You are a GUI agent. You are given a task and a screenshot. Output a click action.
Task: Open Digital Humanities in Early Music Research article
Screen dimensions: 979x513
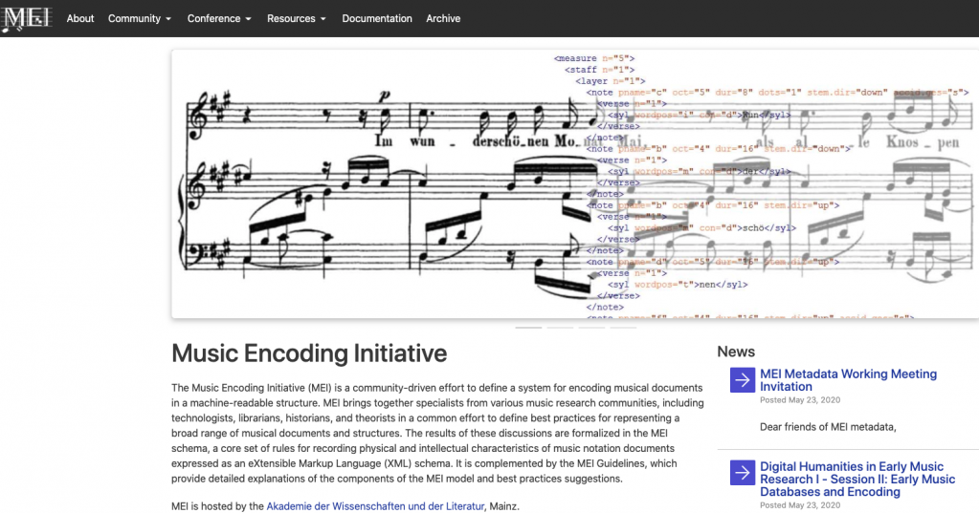point(857,479)
